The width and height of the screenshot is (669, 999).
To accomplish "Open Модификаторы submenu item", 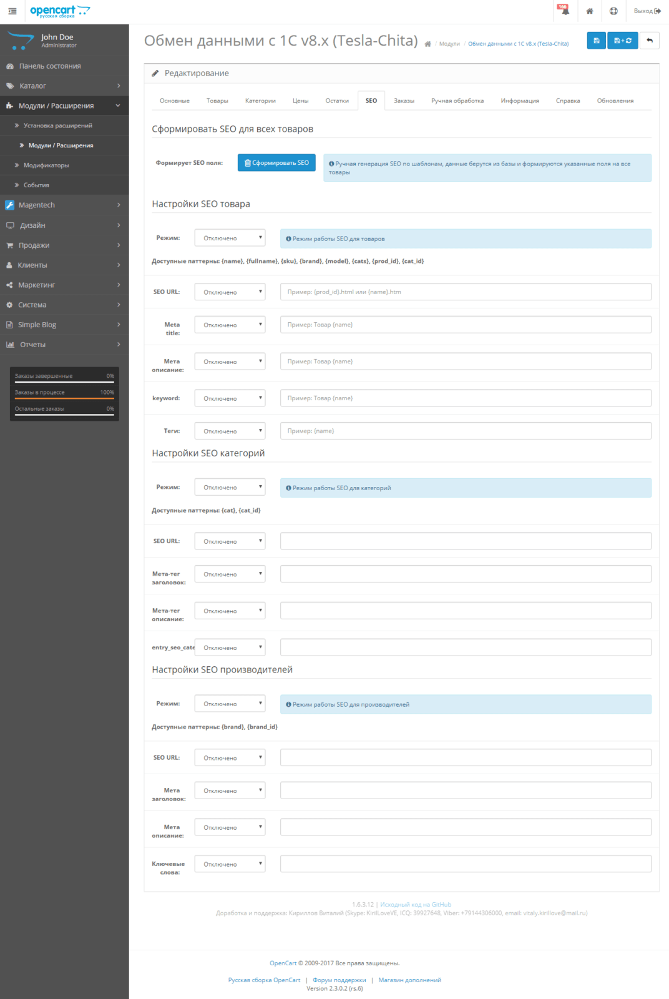I will click(x=64, y=165).
